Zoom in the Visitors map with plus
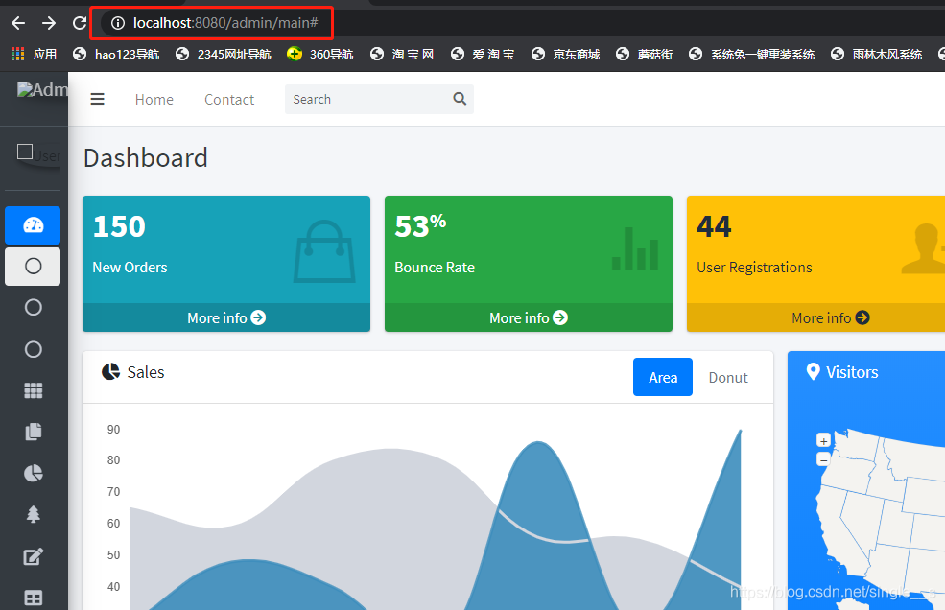This screenshot has height=610, width=945. click(x=823, y=440)
